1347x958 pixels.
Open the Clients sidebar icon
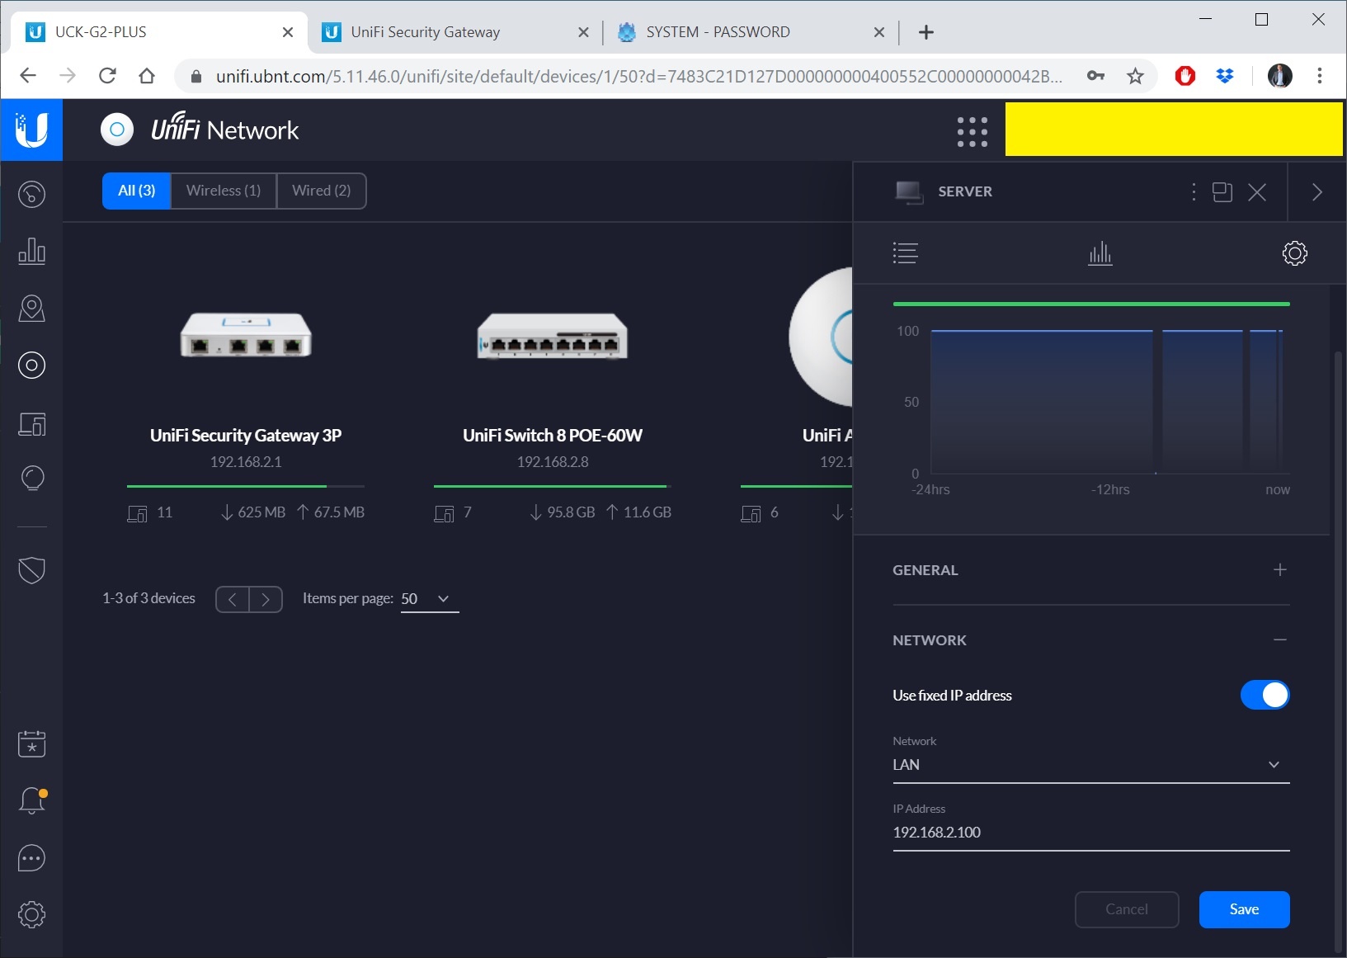31,424
